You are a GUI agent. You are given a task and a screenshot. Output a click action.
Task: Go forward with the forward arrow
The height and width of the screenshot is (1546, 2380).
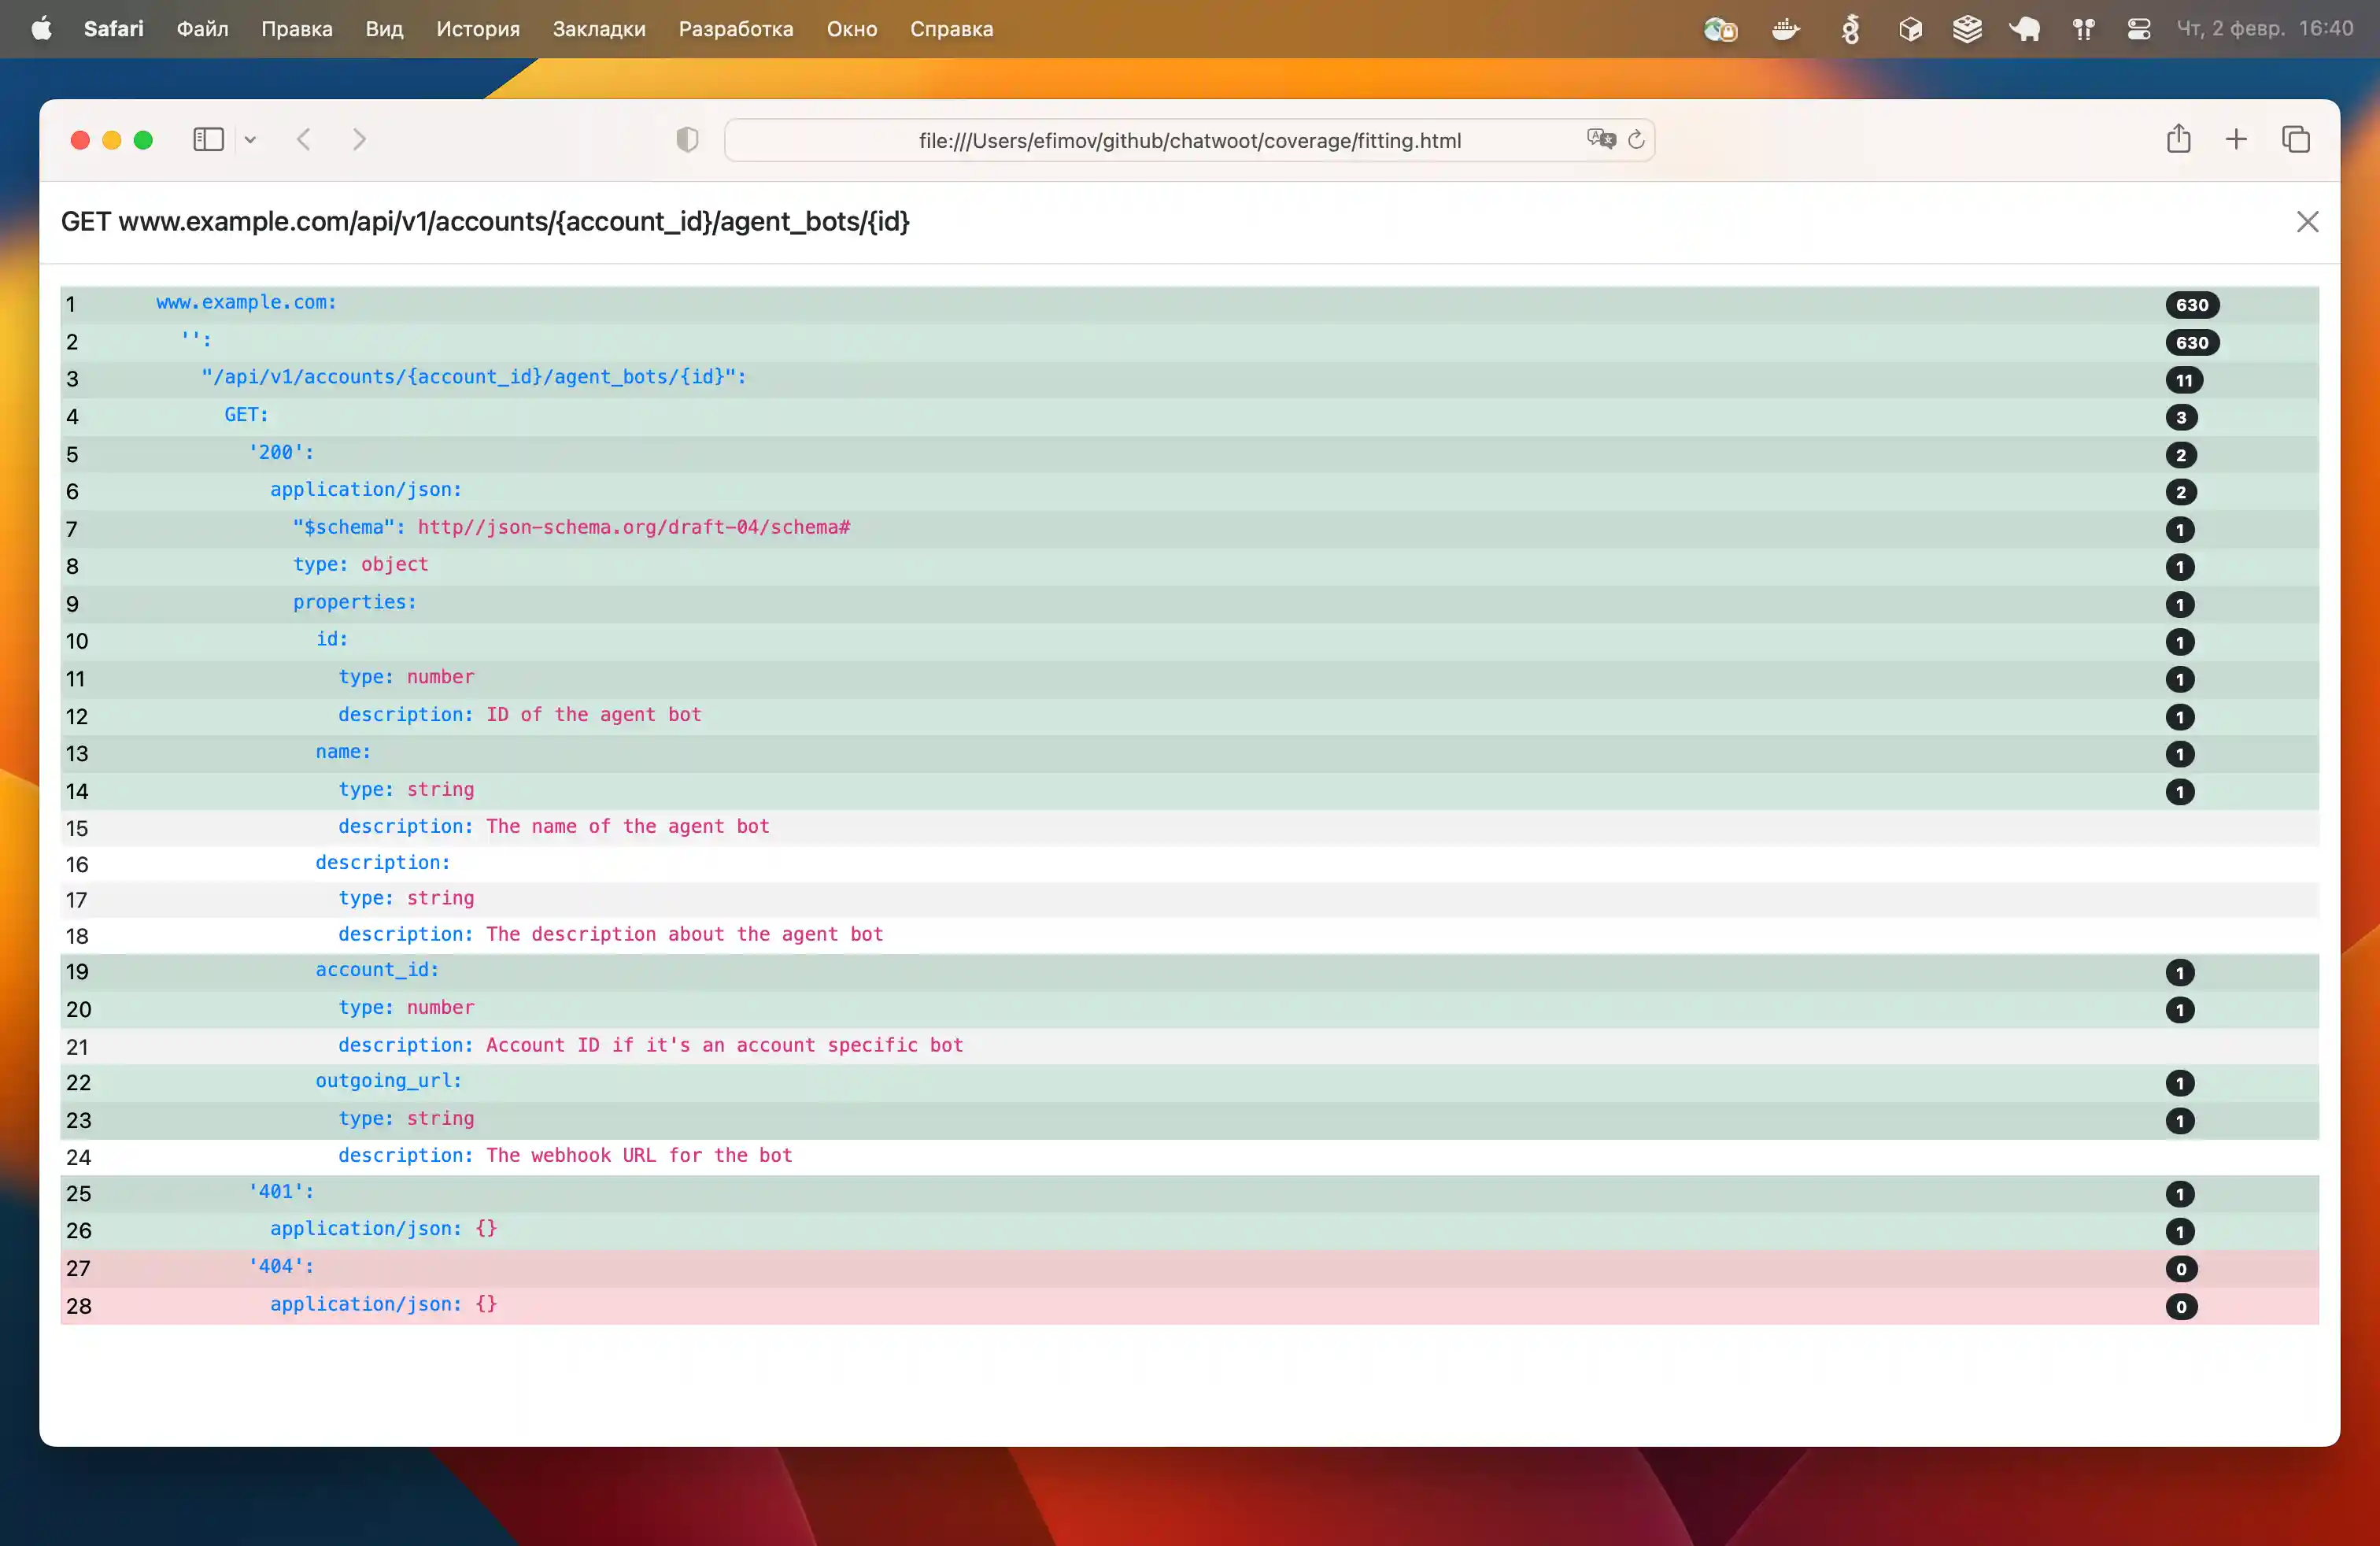[x=359, y=140]
